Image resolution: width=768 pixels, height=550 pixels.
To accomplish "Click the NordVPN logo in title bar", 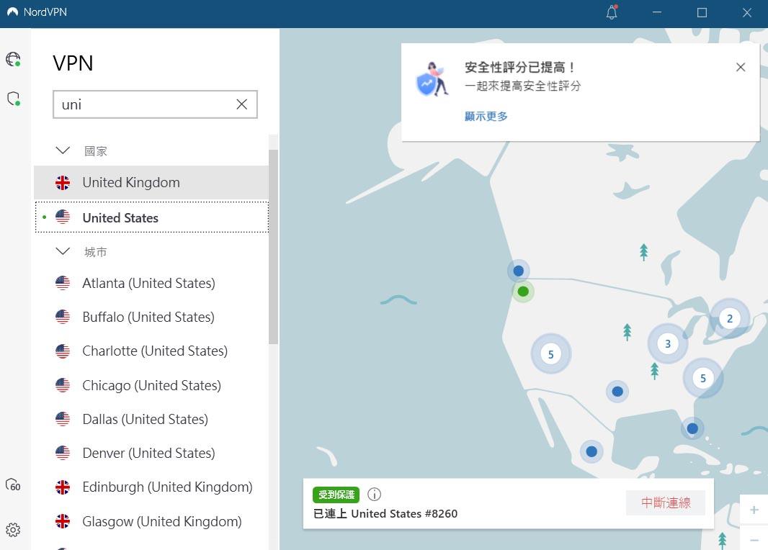I will [x=13, y=12].
